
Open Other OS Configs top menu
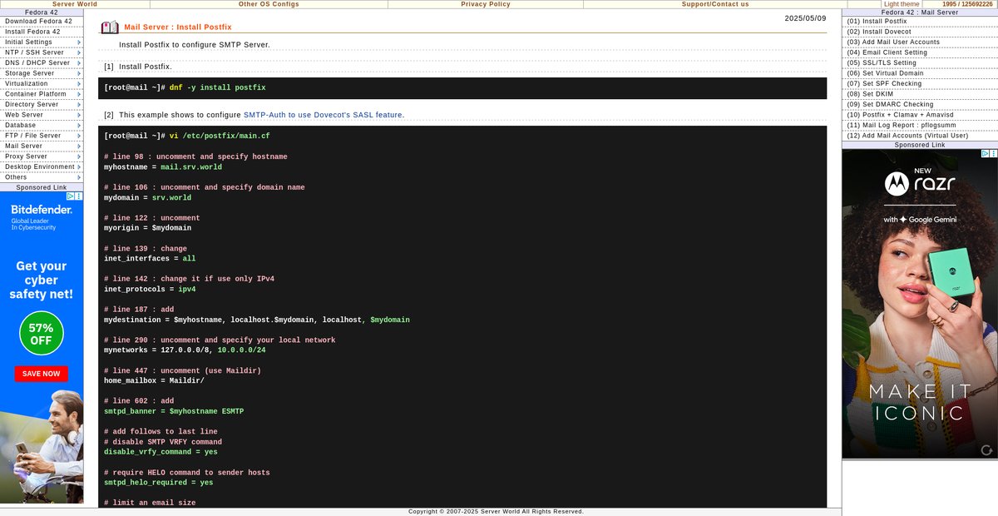coord(269,4)
